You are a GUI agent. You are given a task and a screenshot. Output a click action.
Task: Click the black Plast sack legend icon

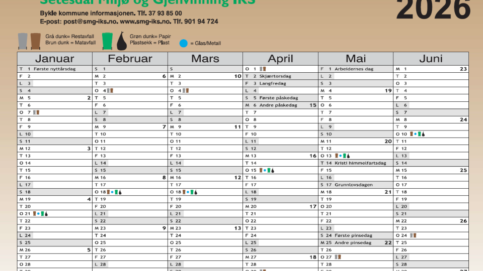coord(121,41)
